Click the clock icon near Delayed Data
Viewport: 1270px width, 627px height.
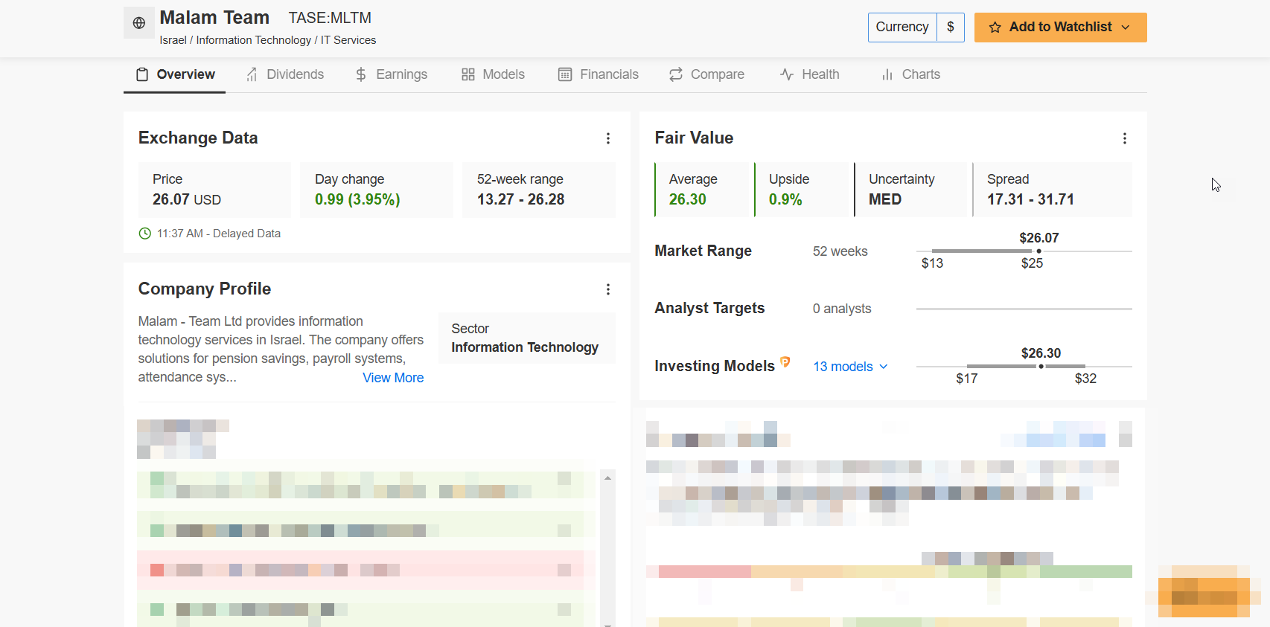pyautogui.click(x=145, y=234)
